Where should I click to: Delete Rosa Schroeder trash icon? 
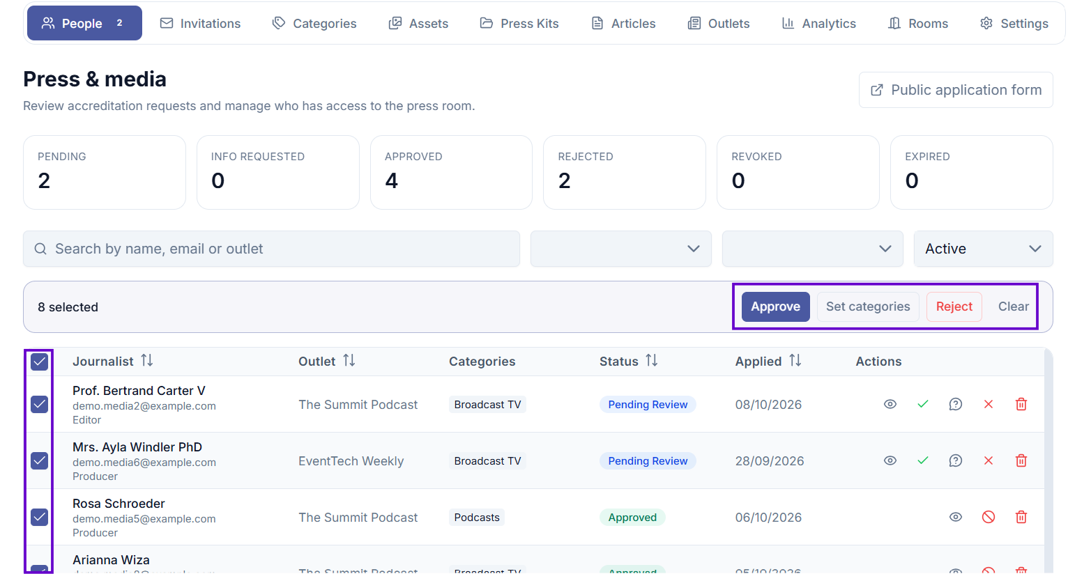[x=1021, y=517]
